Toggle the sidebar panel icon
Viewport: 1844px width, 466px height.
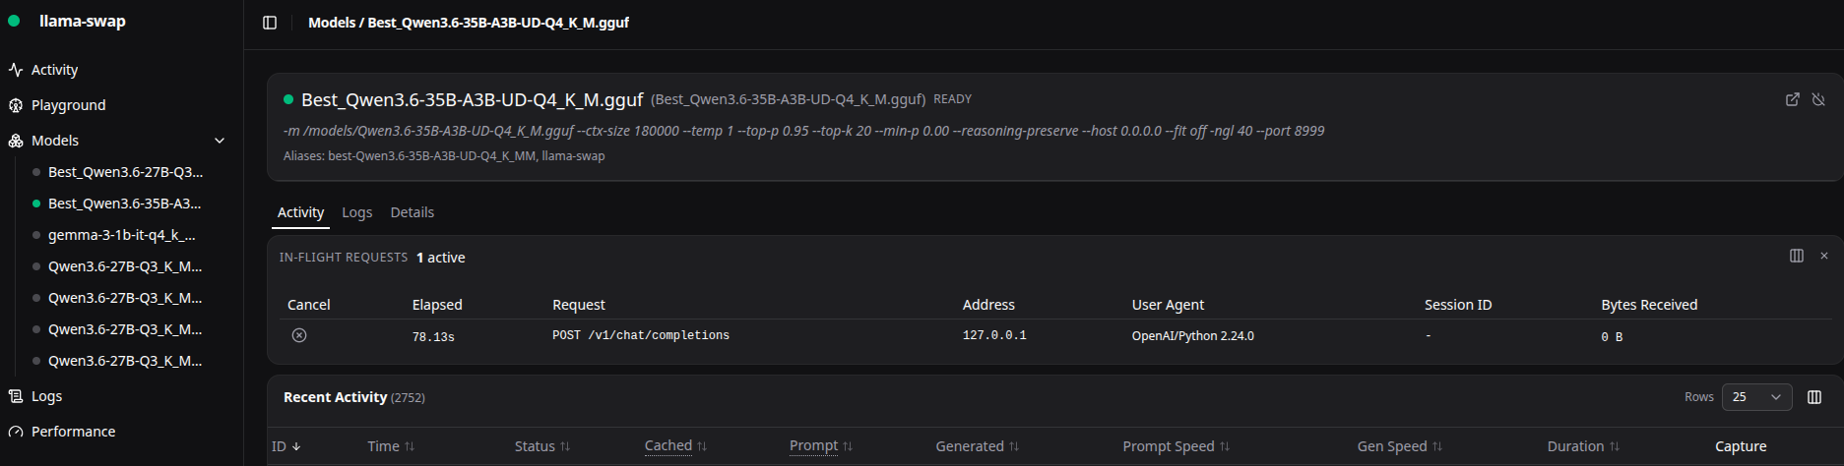(270, 23)
